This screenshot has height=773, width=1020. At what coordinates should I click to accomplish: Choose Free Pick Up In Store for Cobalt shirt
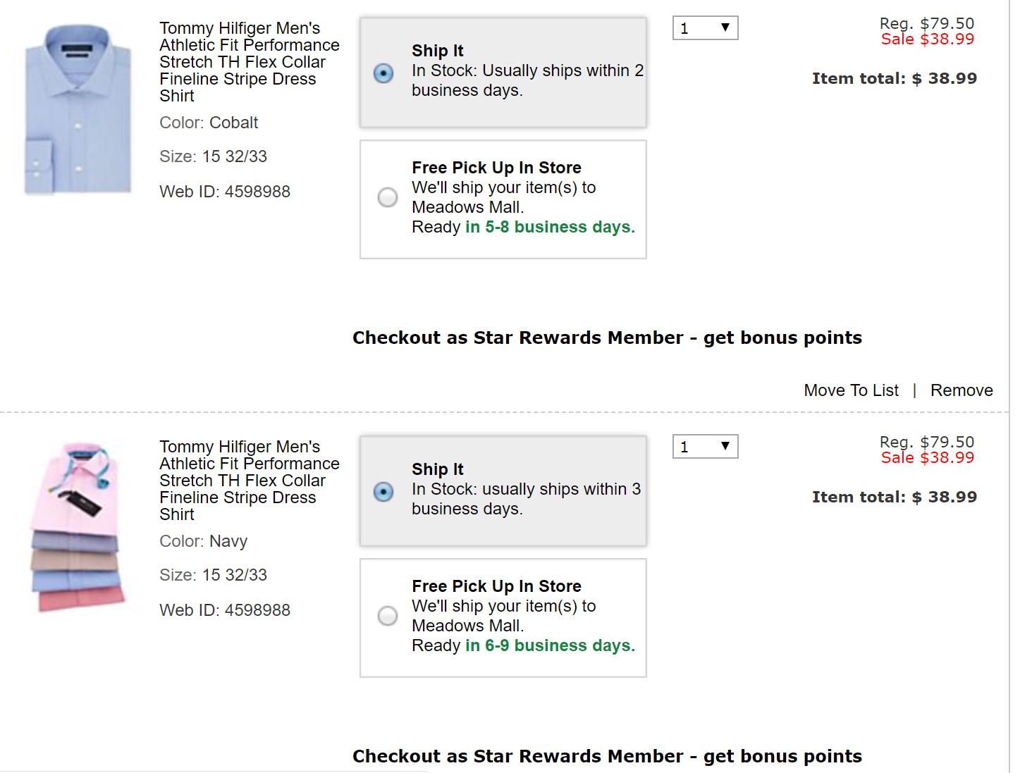click(388, 197)
